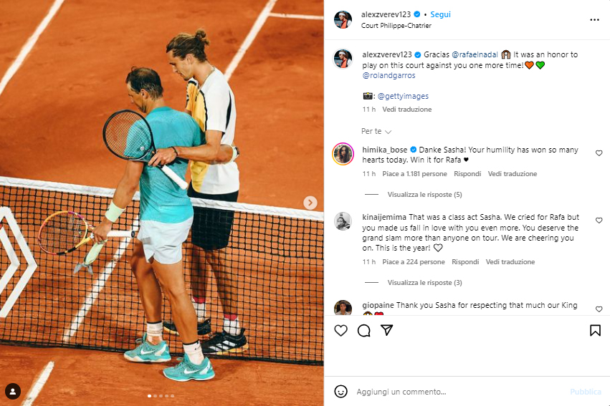Open emoji picker in comment box
610x406 pixels.
pyautogui.click(x=340, y=391)
